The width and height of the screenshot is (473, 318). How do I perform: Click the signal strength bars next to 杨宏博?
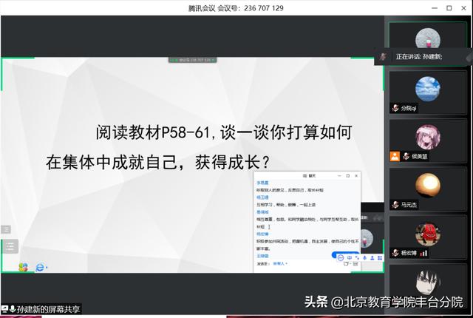click(423, 253)
